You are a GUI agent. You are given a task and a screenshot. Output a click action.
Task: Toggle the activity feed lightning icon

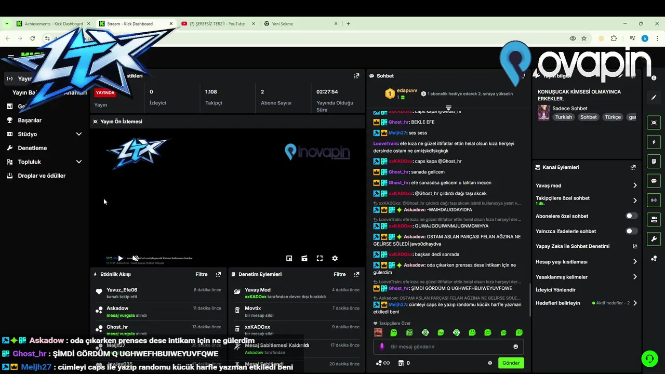(x=654, y=142)
